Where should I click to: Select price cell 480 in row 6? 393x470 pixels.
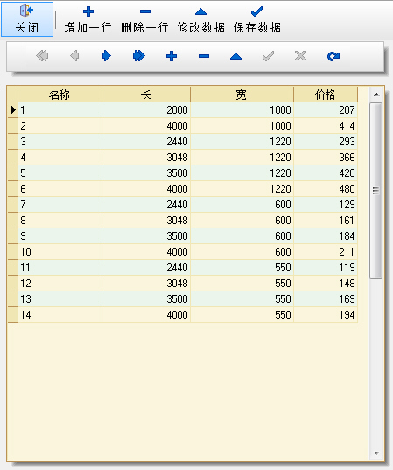(x=326, y=189)
